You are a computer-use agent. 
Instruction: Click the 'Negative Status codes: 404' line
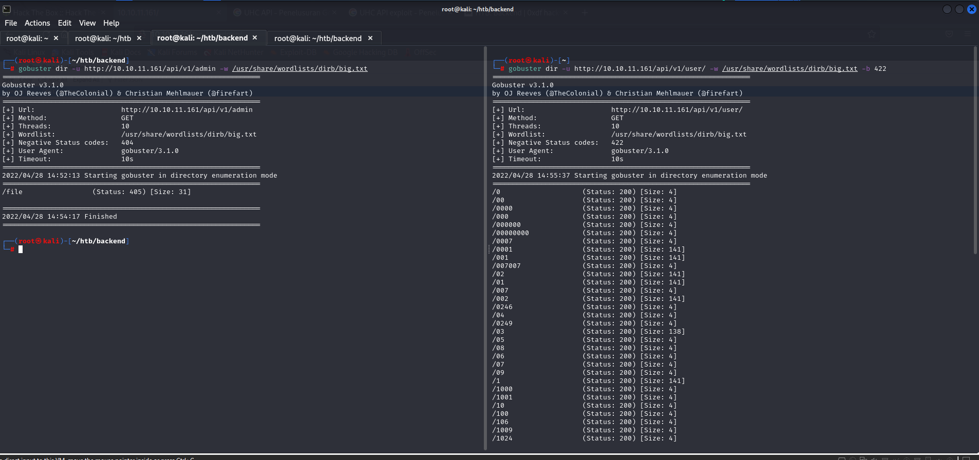(x=68, y=143)
